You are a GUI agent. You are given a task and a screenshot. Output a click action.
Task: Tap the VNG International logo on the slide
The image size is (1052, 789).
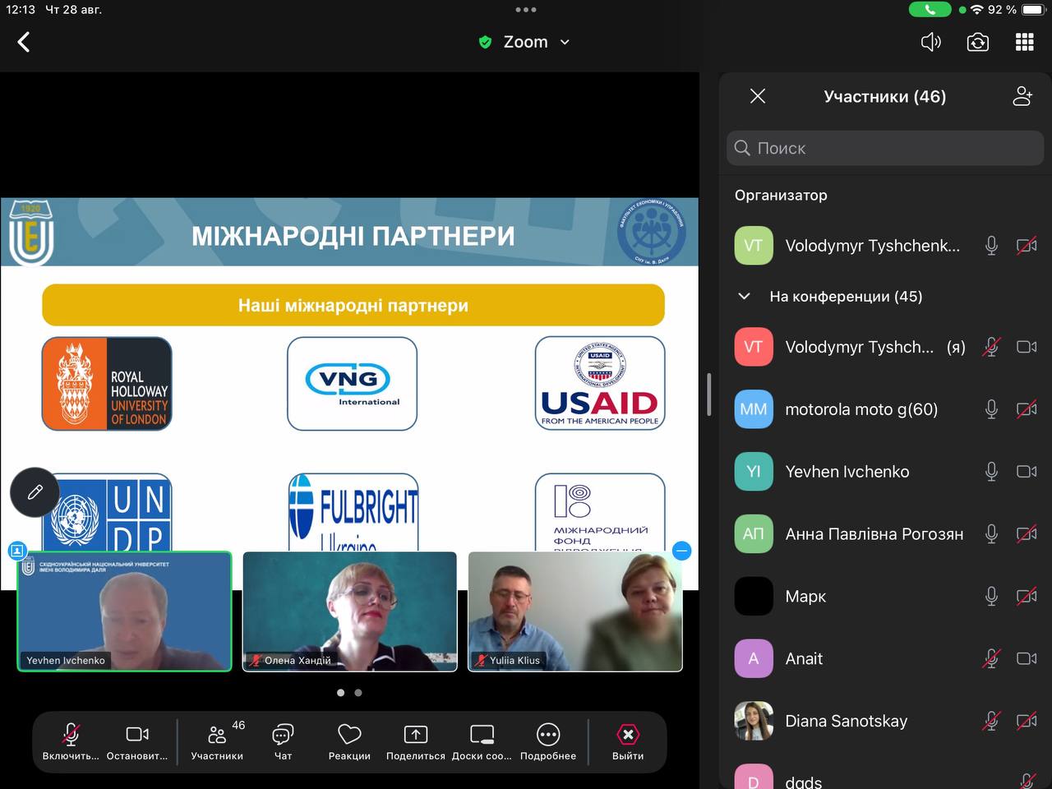(352, 383)
